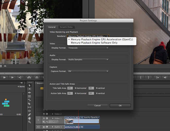Toggle Audio 1 sync lock

47,127
